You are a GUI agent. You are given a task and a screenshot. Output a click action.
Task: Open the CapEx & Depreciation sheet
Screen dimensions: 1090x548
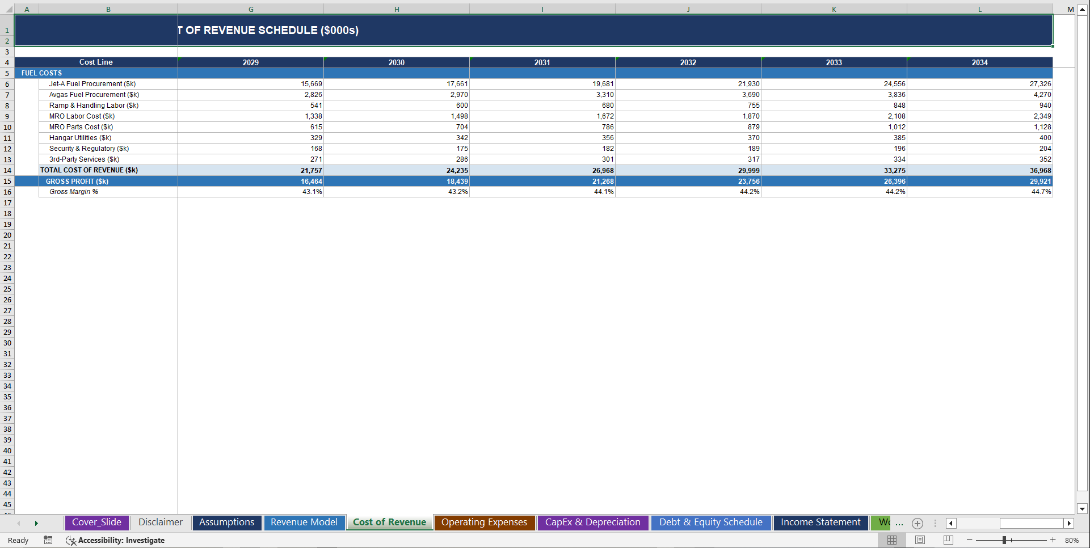pyautogui.click(x=592, y=522)
